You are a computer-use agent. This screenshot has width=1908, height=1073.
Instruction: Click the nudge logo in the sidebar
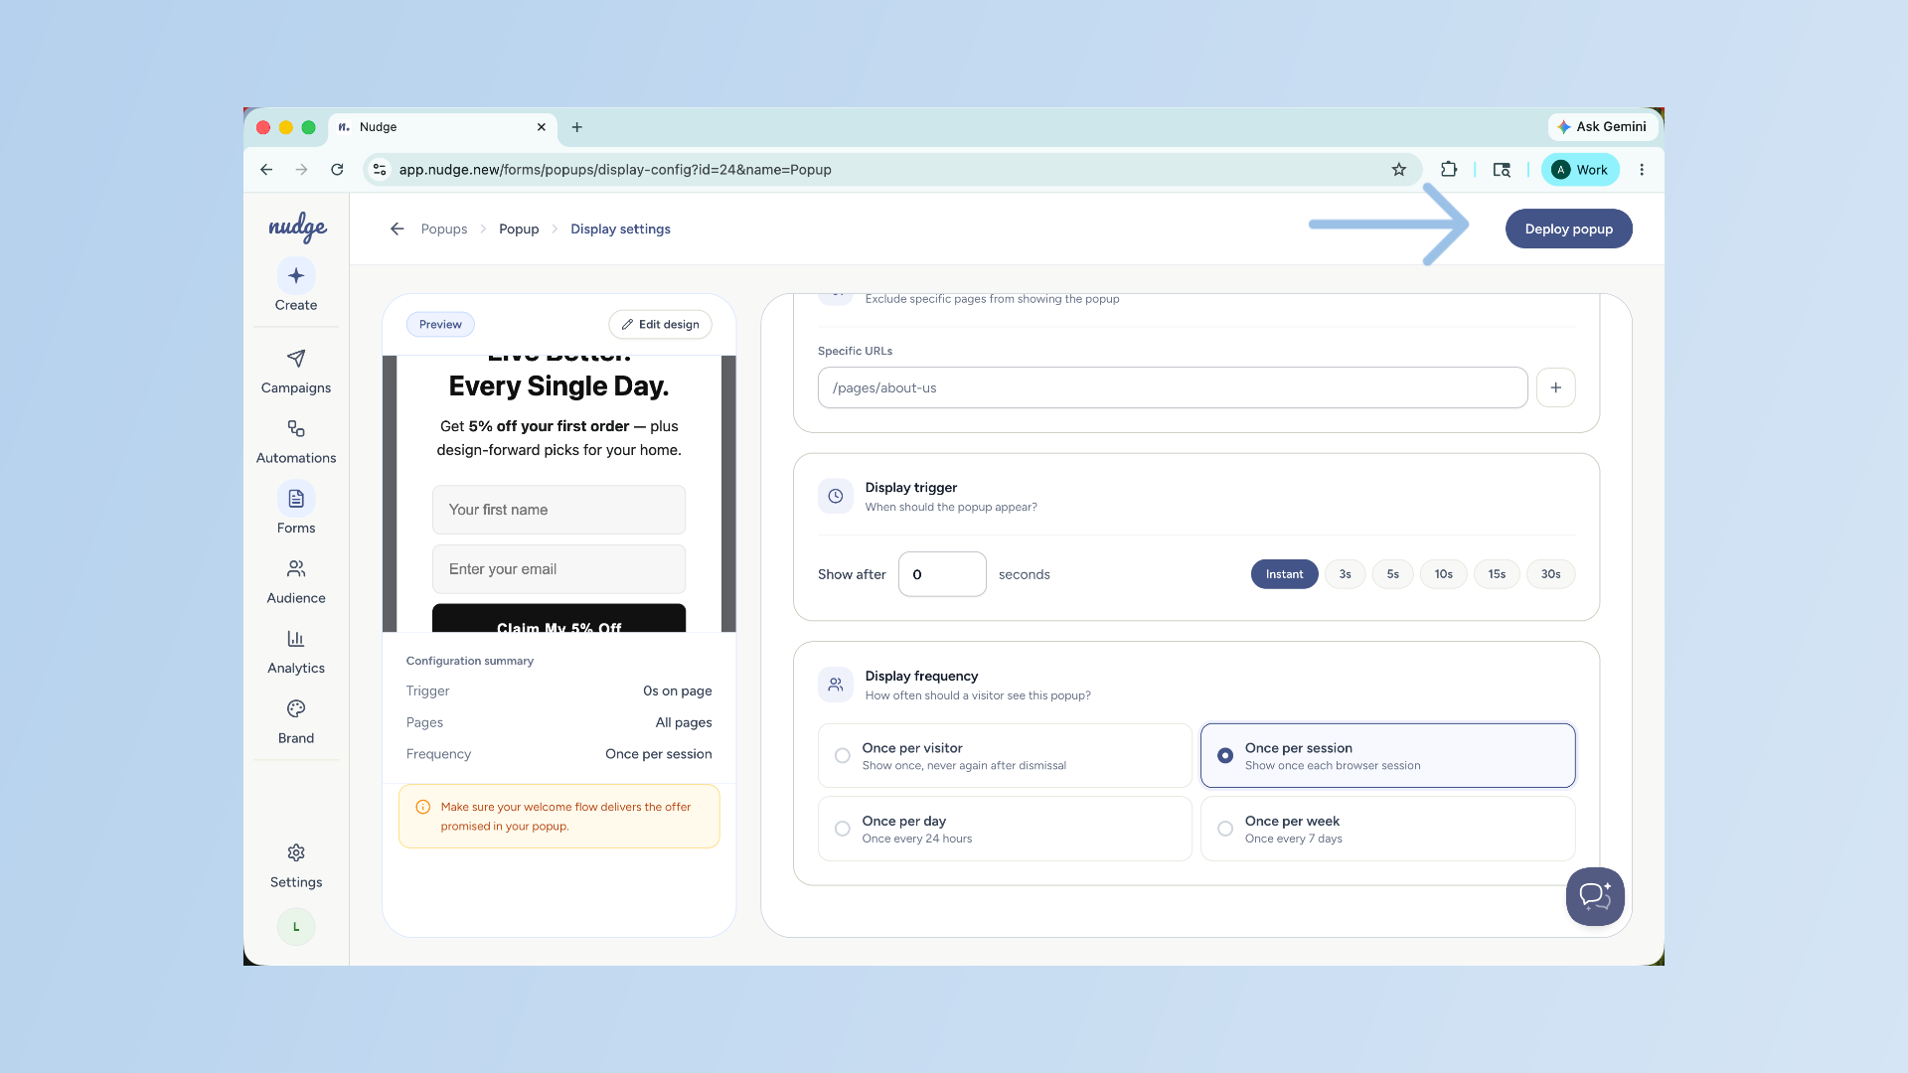pos(297,228)
